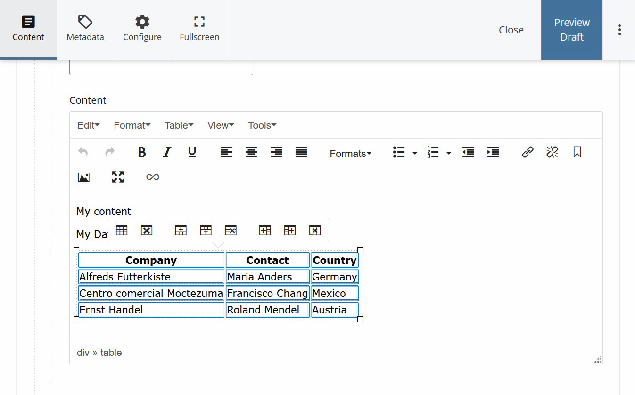This screenshot has height=395, width=635.
Task: Click the remove link icon
Action: tap(552, 152)
